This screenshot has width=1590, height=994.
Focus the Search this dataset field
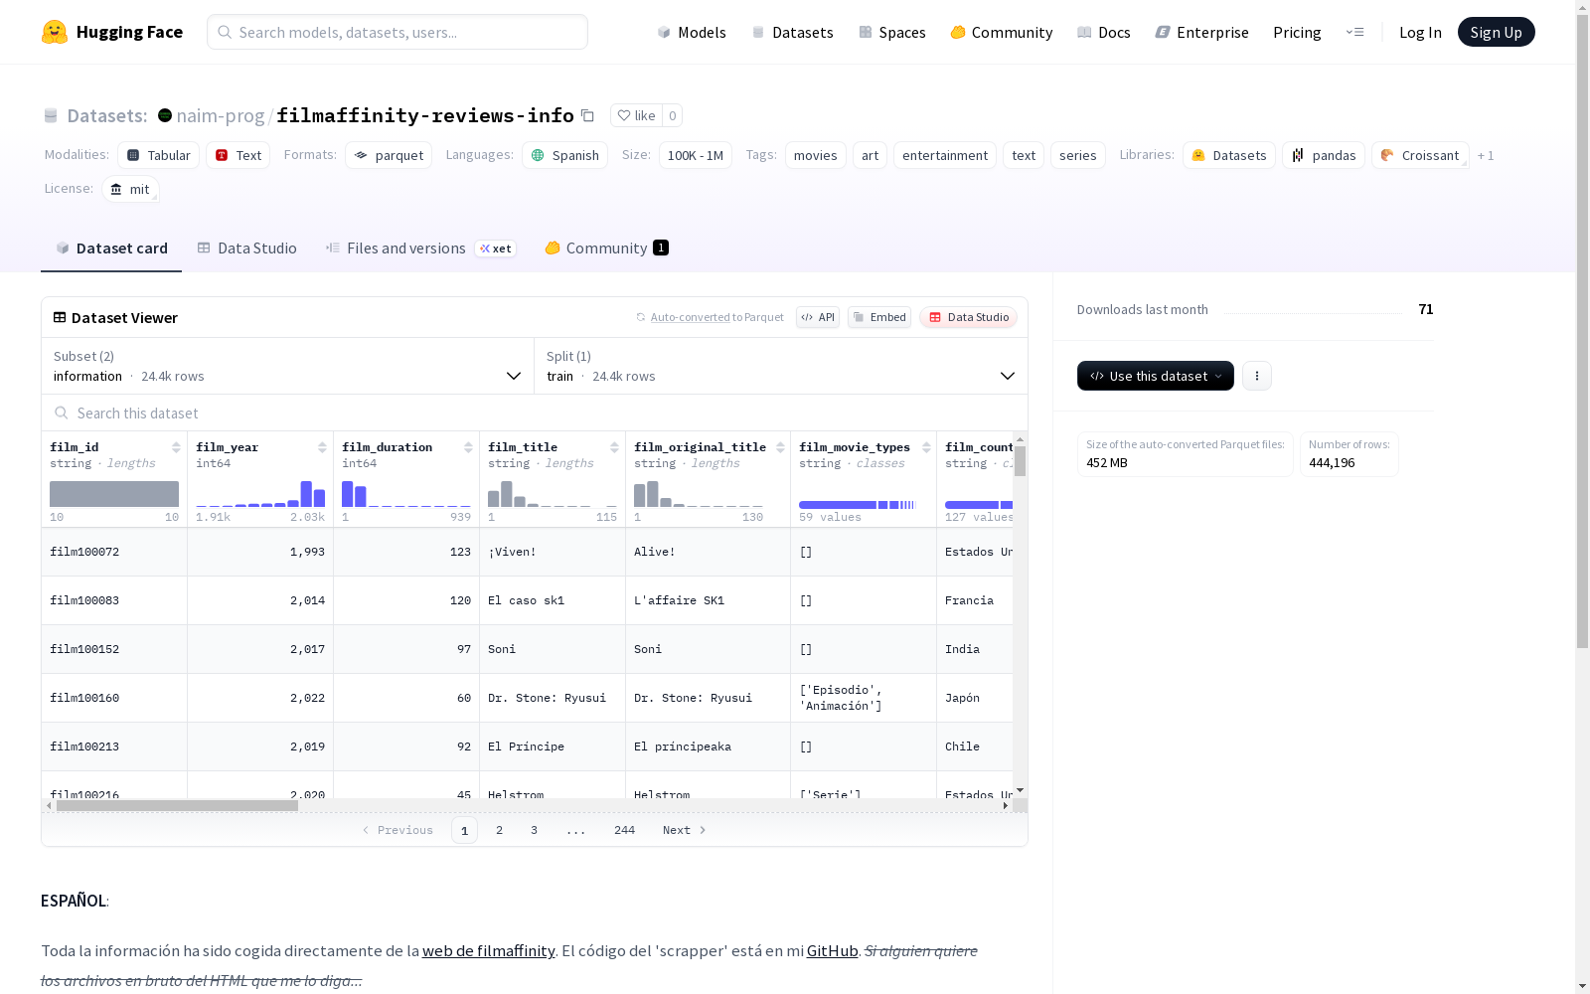[x=535, y=413]
